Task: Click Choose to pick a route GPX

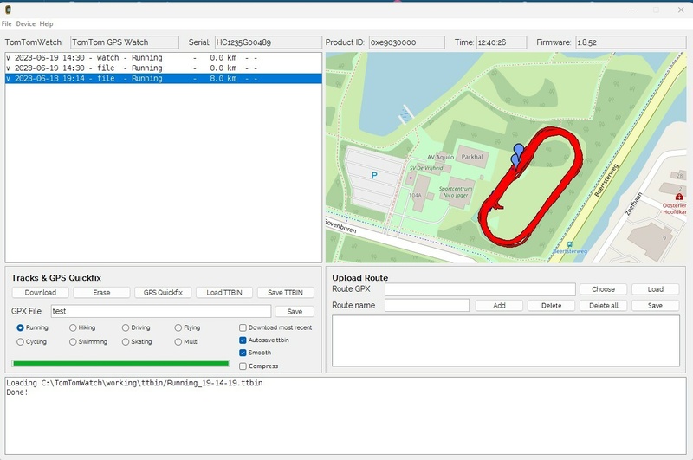Action: pos(603,289)
